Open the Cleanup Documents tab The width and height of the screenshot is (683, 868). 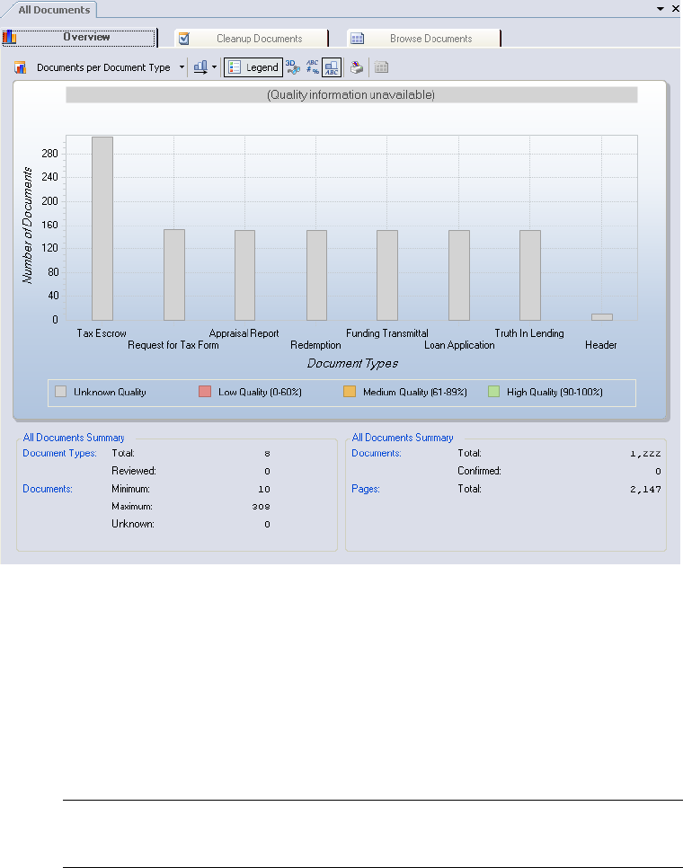coord(252,39)
